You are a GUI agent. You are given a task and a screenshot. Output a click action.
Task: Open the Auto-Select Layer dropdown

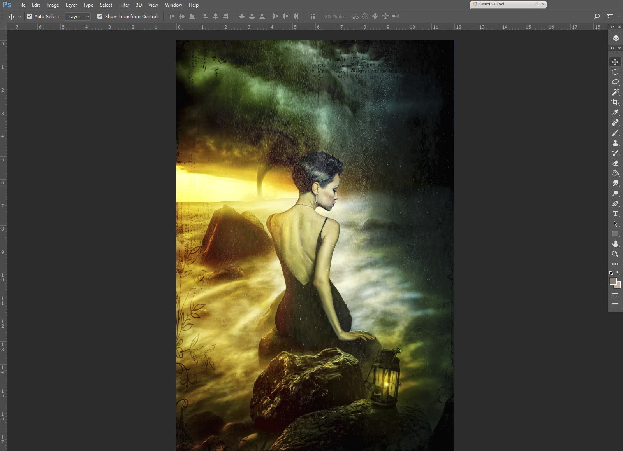click(78, 16)
